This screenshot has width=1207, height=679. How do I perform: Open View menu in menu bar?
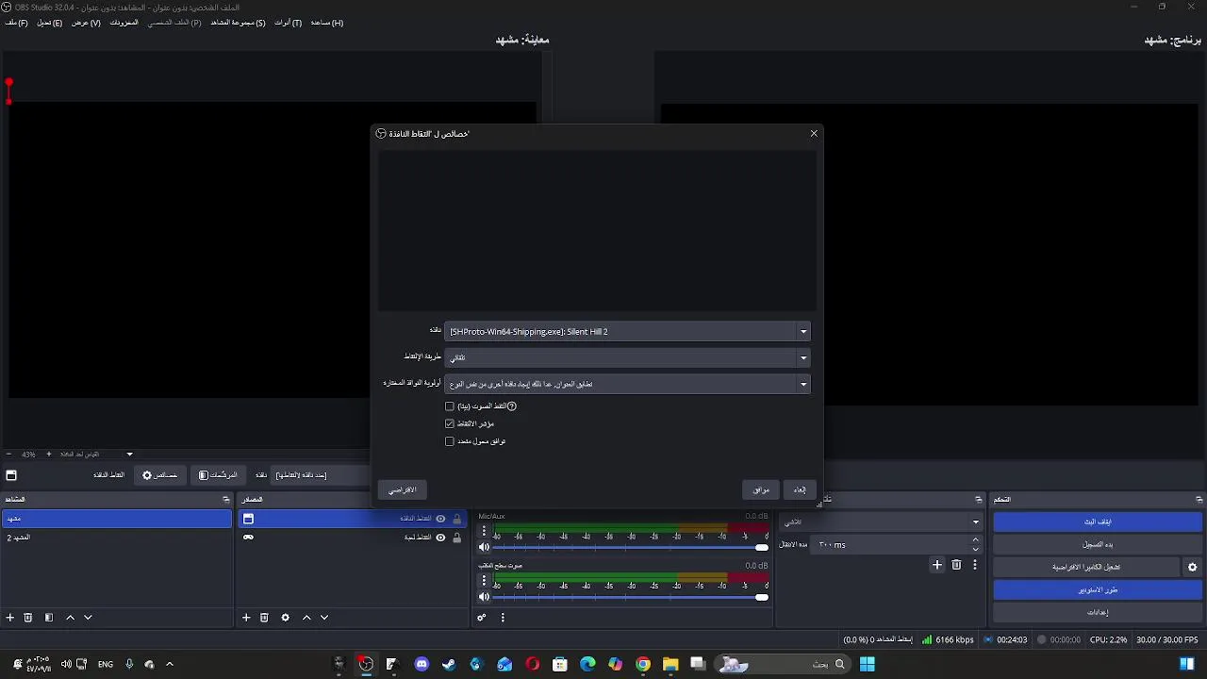pyautogui.click(x=86, y=23)
